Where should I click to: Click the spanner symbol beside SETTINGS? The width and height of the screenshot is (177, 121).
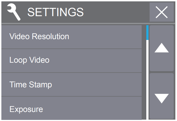[14, 12]
